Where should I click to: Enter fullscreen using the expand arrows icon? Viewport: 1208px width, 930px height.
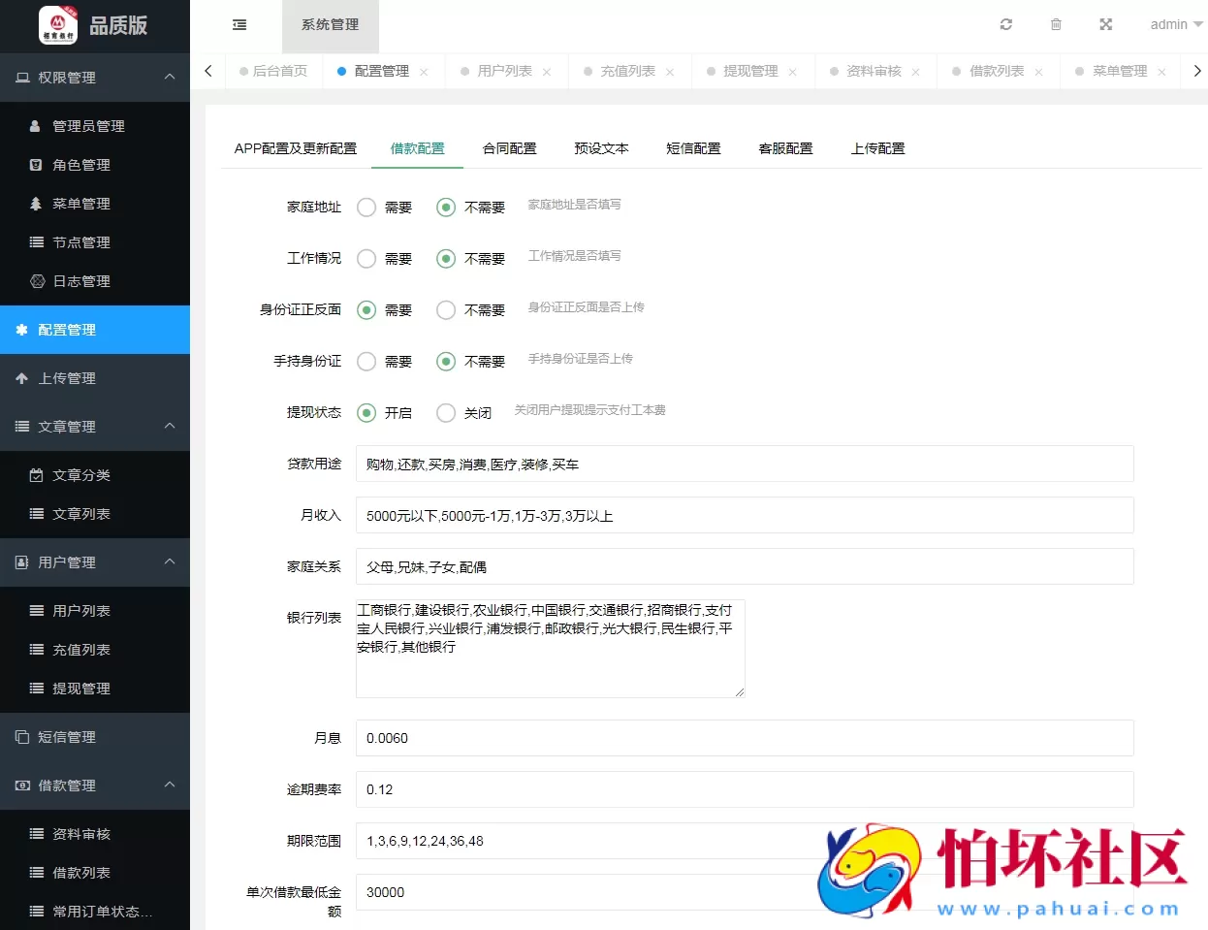(x=1106, y=24)
